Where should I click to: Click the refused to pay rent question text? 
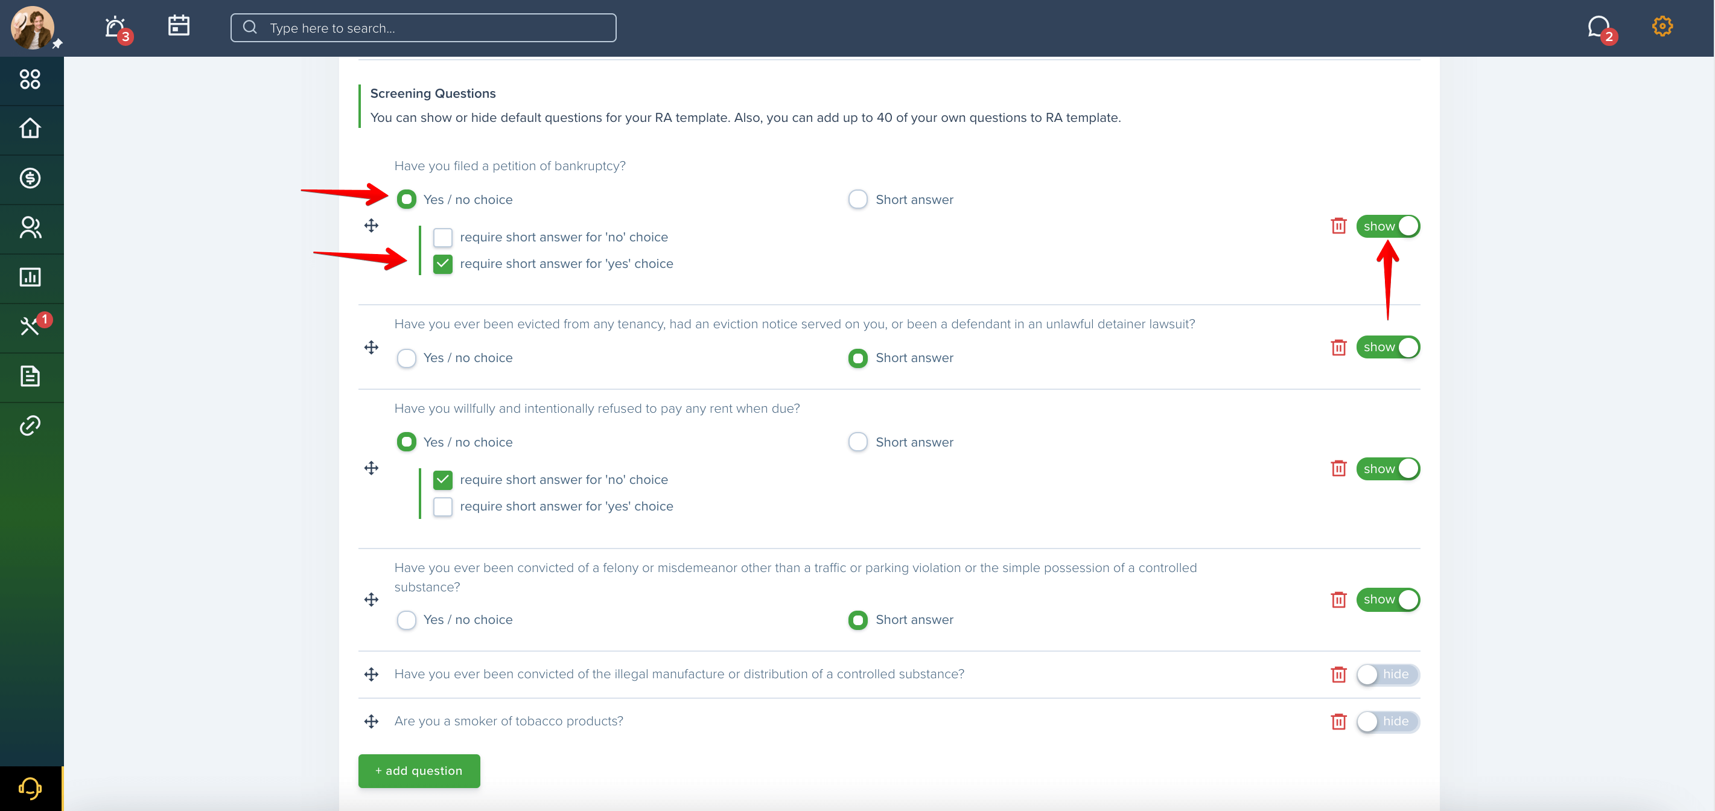[597, 408]
